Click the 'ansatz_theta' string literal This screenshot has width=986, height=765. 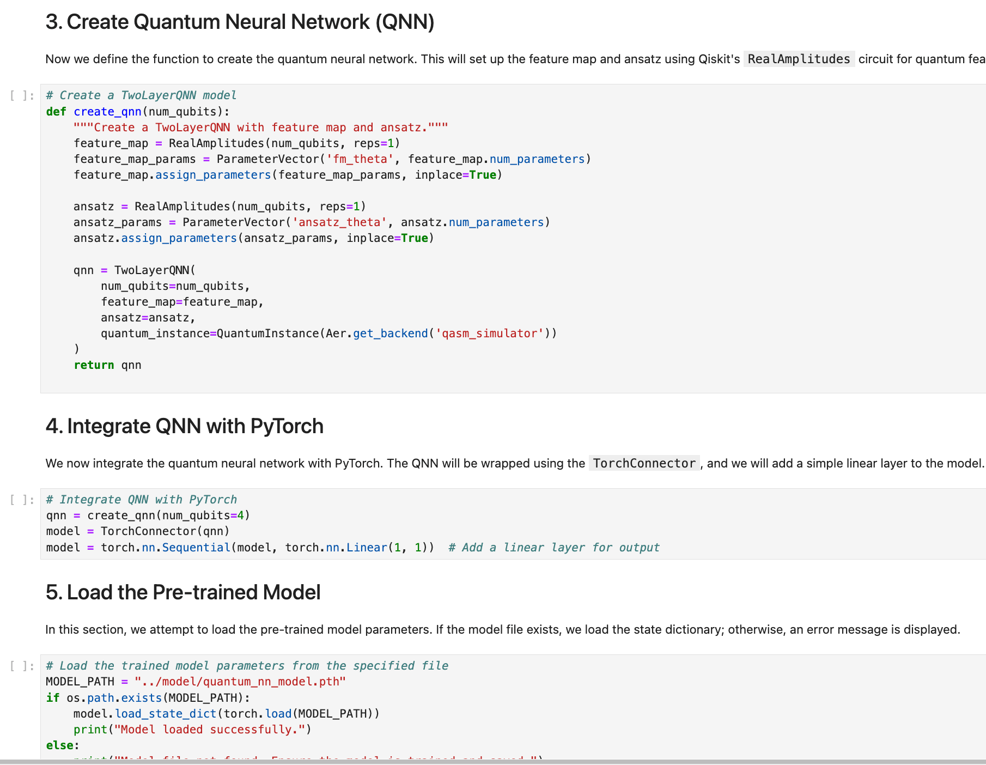tap(339, 222)
